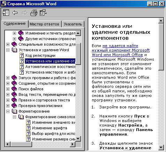Click book icon beside Запуск программ и работа

pos(14,78)
